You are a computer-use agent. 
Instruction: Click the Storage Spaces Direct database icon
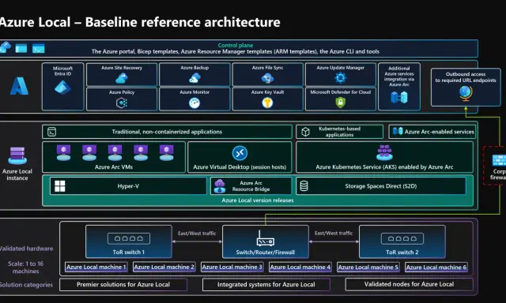coord(304,186)
